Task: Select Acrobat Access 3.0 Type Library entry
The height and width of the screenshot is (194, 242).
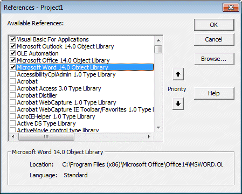Action: click(x=59, y=88)
